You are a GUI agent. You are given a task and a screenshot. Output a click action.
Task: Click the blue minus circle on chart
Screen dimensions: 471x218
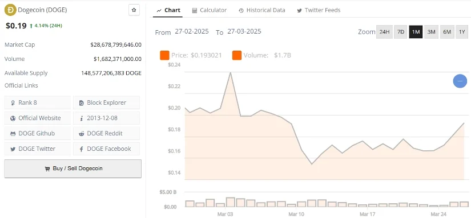460,81
